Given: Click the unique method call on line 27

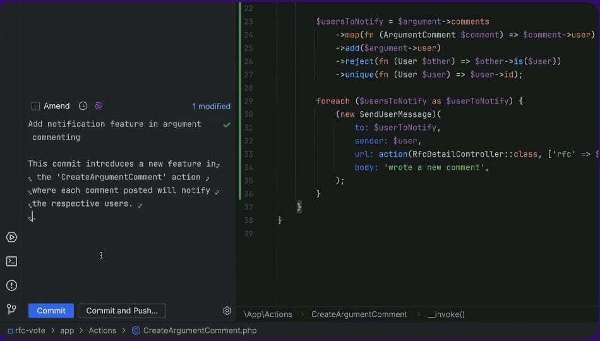Looking at the screenshot, I should pos(359,75).
